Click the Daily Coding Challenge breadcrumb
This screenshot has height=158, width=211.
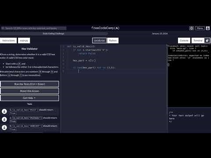(54, 33)
